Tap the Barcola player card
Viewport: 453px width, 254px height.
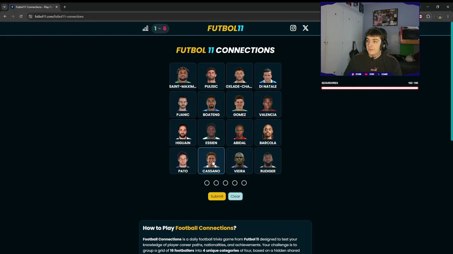point(268,132)
